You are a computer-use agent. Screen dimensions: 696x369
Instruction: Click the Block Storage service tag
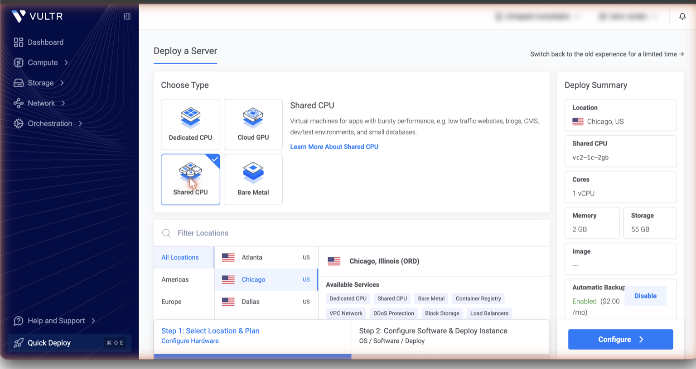tap(442, 313)
